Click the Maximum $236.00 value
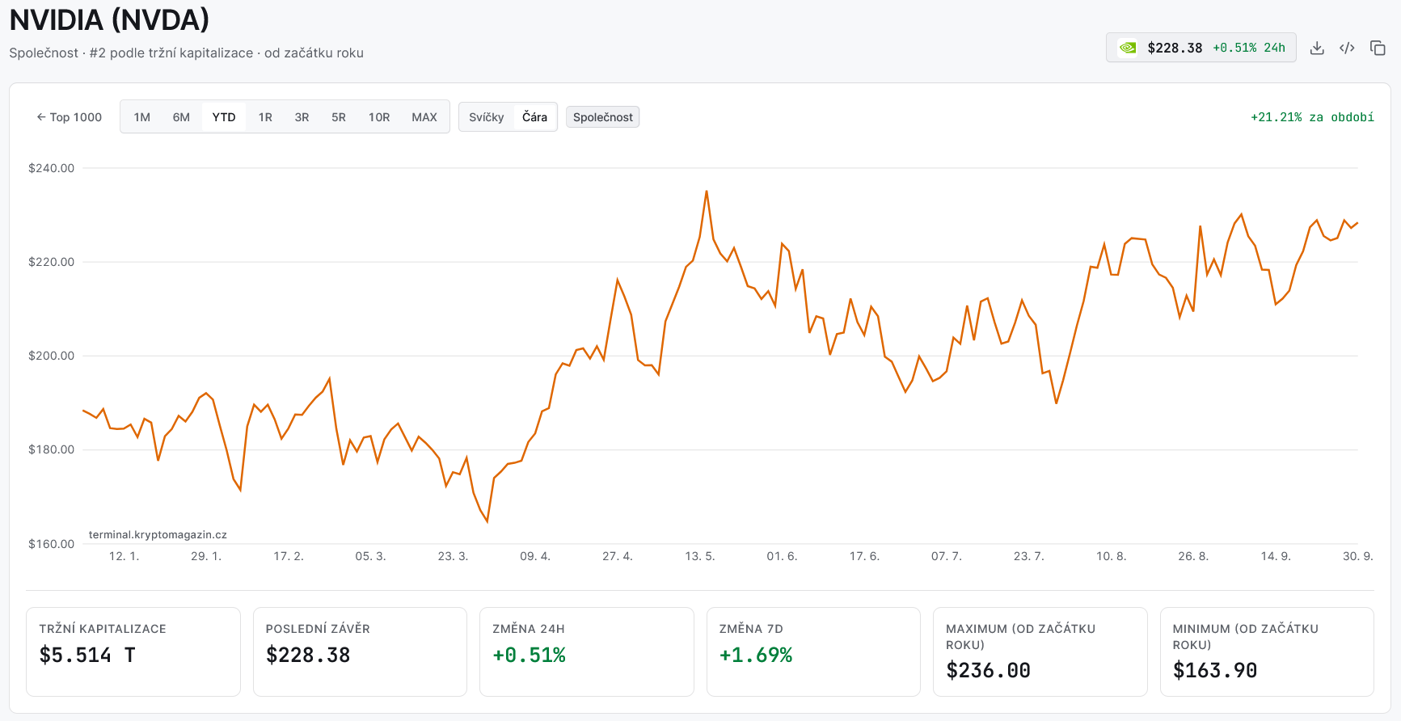The height and width of the screenshot is (721, 1401). [x=988, y=670]
